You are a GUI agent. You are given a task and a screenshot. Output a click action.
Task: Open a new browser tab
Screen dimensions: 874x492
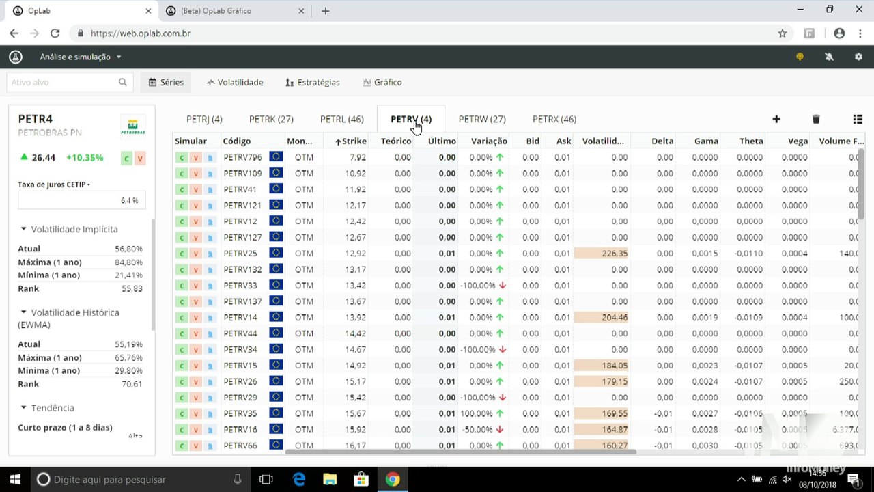326,10
